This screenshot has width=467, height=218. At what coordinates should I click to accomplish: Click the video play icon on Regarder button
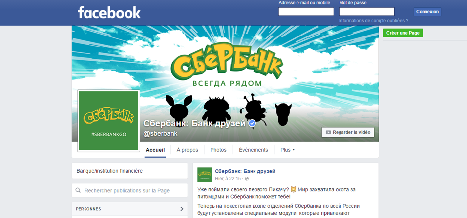pyautogui.click(x=328, y=132)
